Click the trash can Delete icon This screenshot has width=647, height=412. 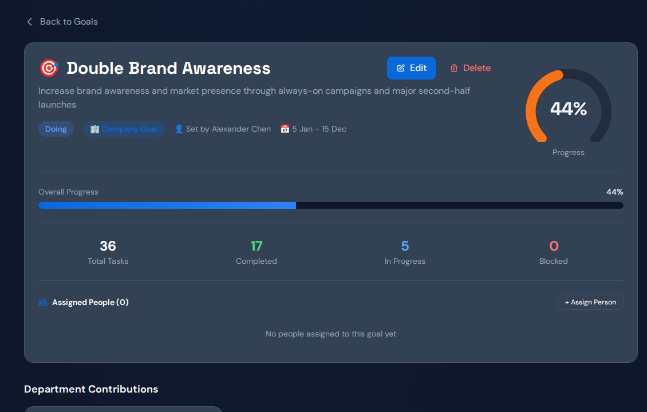pos(454,68)
